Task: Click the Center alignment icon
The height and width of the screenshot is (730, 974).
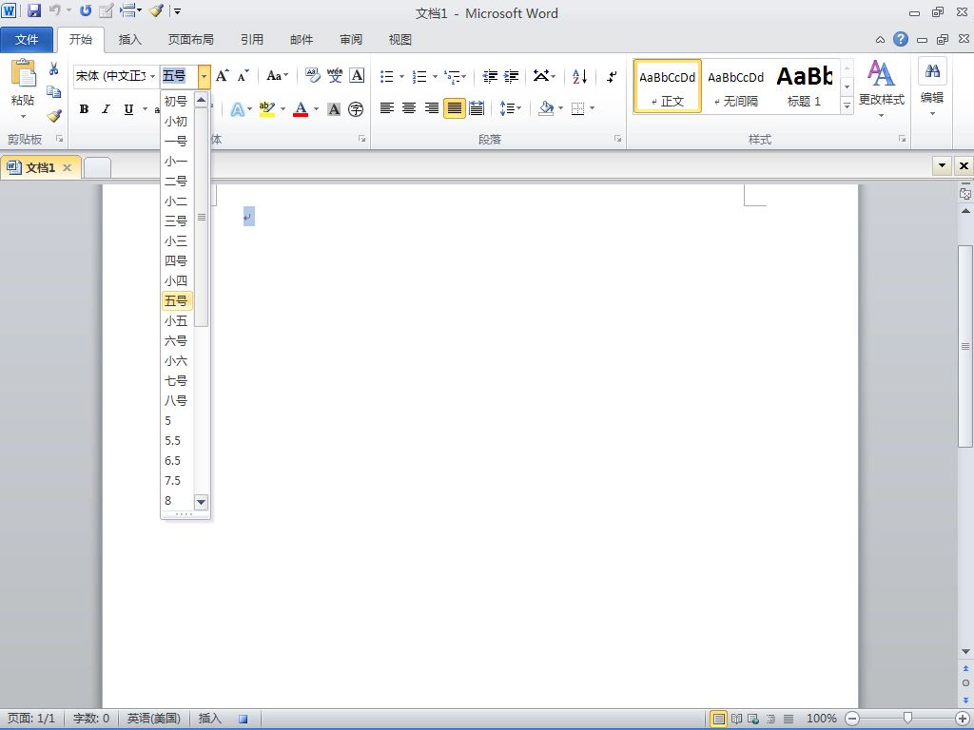Action: (x=409, y=108)
